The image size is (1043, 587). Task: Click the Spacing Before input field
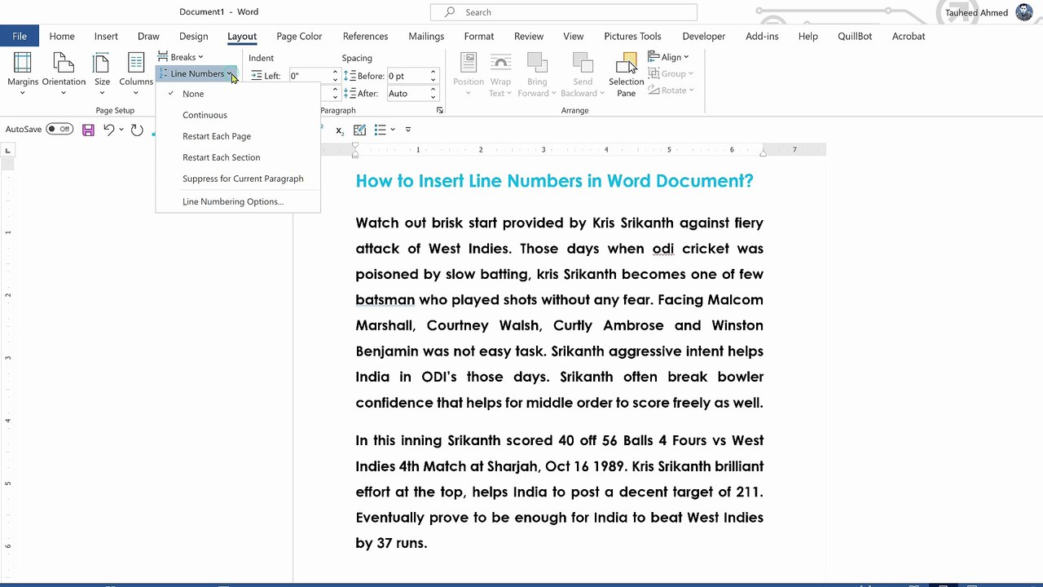tap(407, 76)
